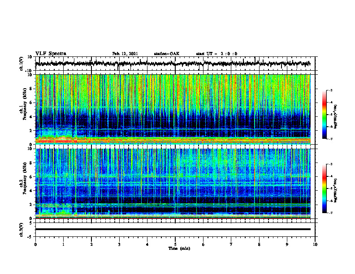Viewport: 355px width, 274px height.
Task: Click the "VLF Spectra" title text
Action: coord(51,54)
